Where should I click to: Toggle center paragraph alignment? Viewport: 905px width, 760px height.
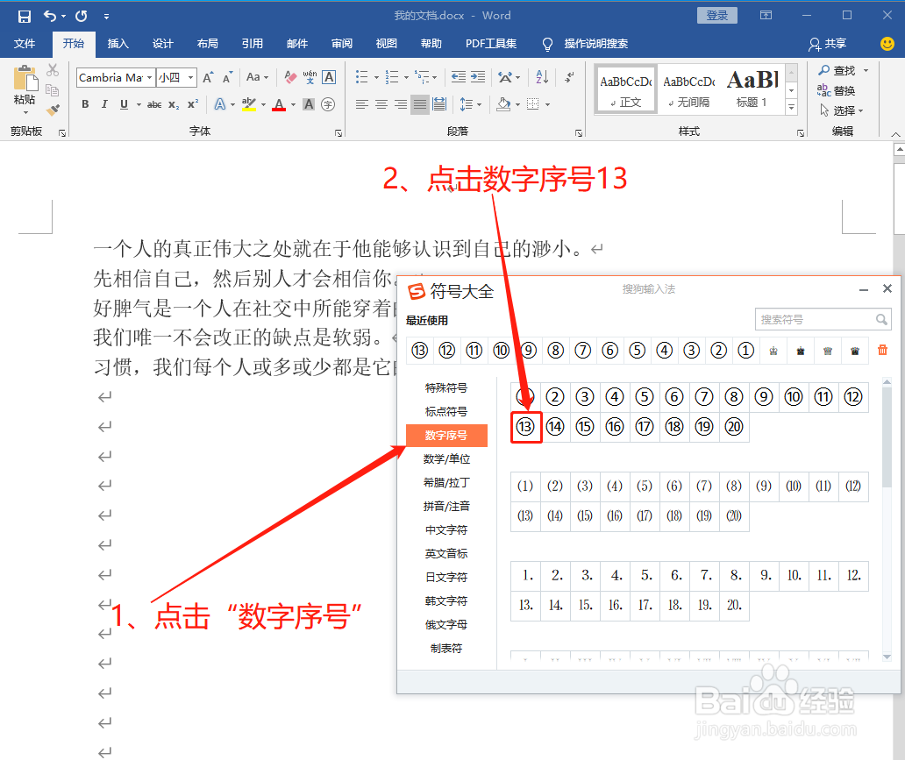(381, 103)
